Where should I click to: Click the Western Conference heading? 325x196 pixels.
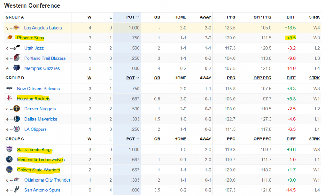pos(32,6)
